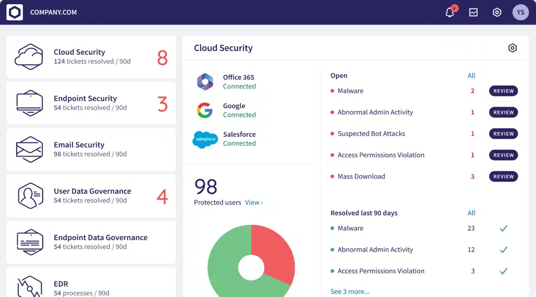Open the header settings hexagon icon
This screenshot has height=297, width=536.
point(497,13)
